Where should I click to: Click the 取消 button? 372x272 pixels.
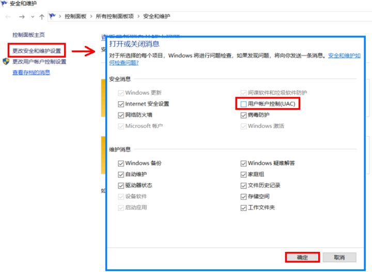339,258
